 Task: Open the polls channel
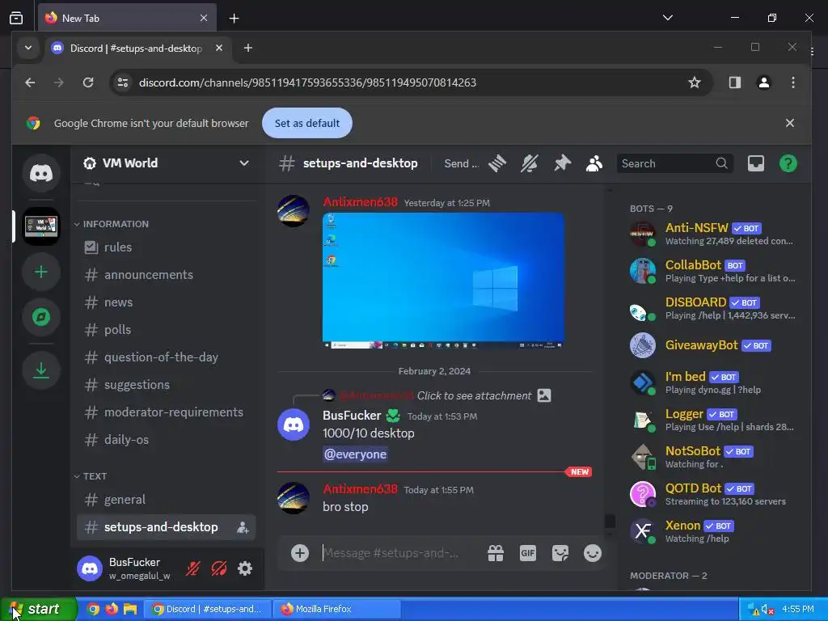click(x=166, y=330)
